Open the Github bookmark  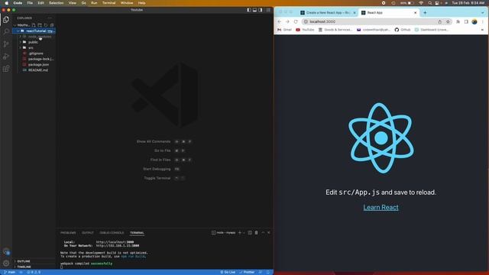point(403,30)
